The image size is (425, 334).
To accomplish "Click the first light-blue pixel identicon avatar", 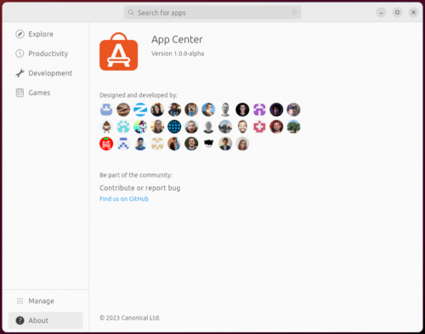I will [x=106, y=110].
